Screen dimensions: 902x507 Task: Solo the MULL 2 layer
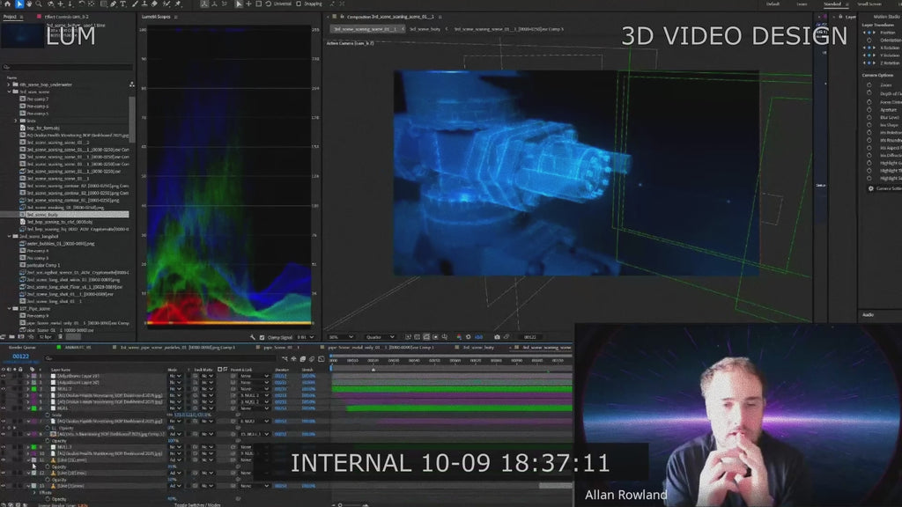click(13, 389)
